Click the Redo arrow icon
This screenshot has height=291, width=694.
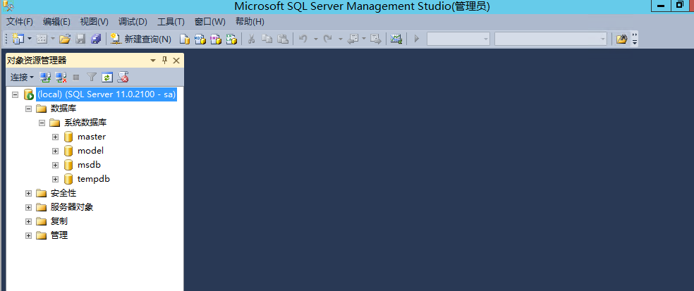(328, 39)
